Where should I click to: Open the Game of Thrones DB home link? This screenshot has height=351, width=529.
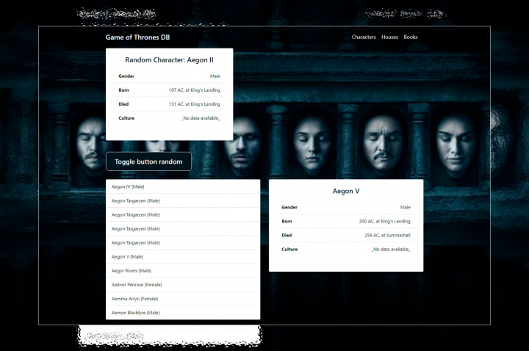click(137, 37)
